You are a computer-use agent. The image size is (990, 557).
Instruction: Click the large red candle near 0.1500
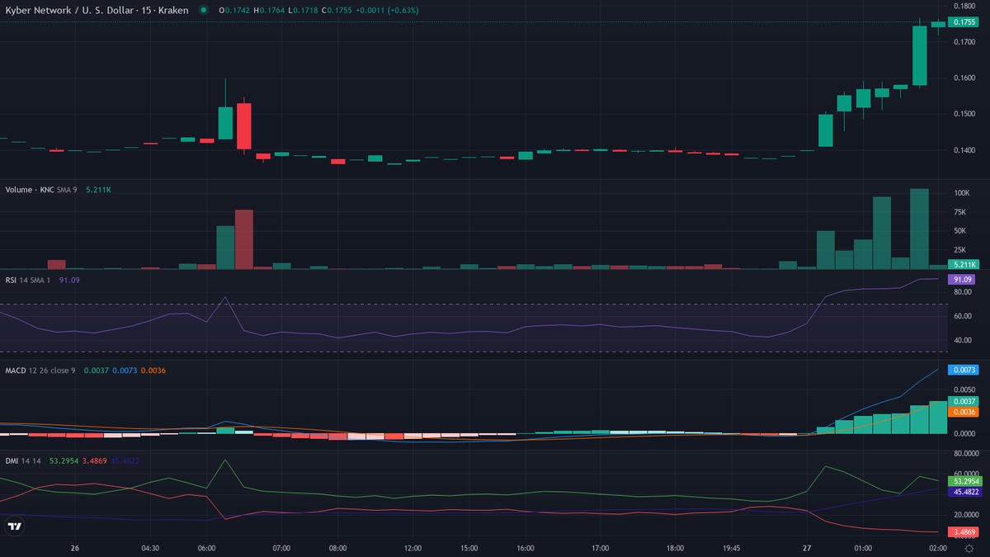(244, 126)
